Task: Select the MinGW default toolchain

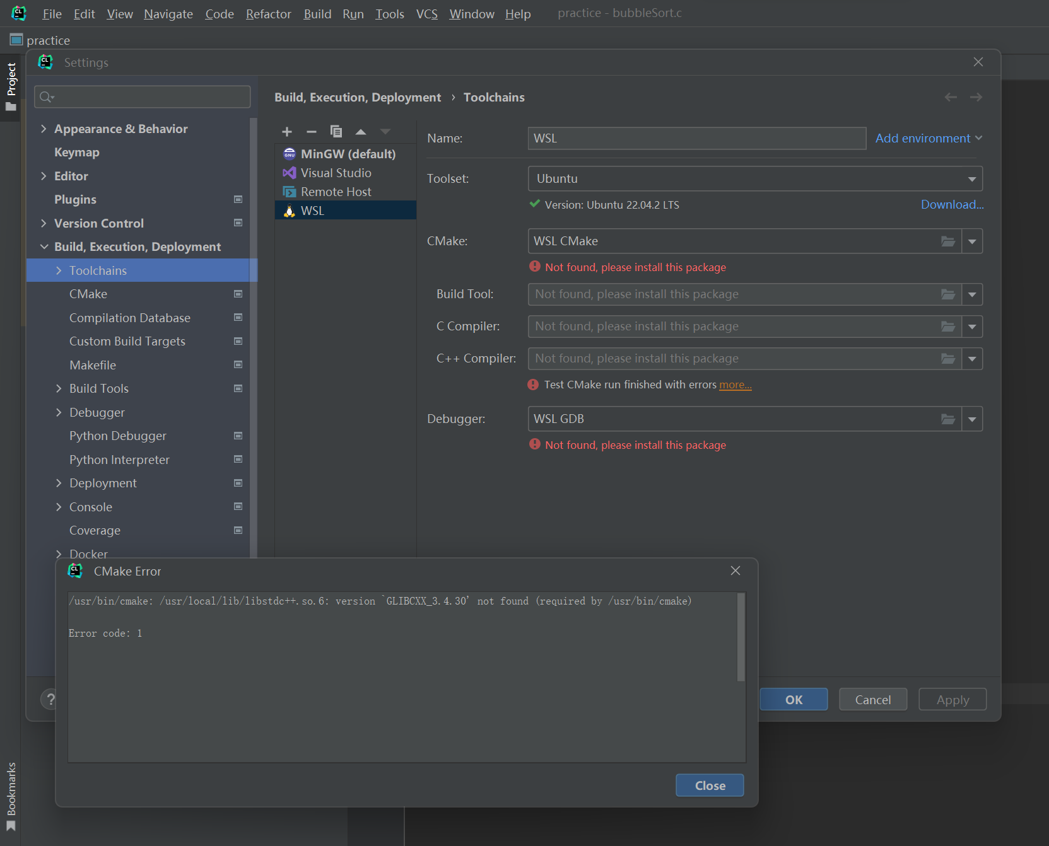Action: coord(348,153)
